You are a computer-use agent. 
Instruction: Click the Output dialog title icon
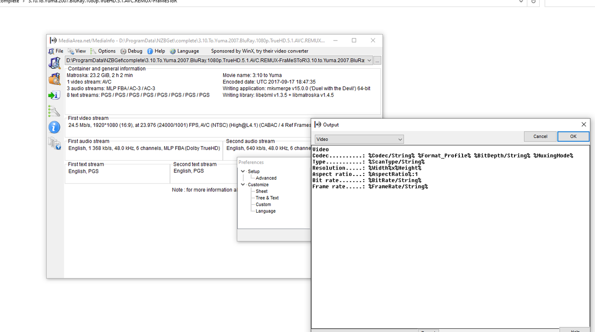[318, 124]
